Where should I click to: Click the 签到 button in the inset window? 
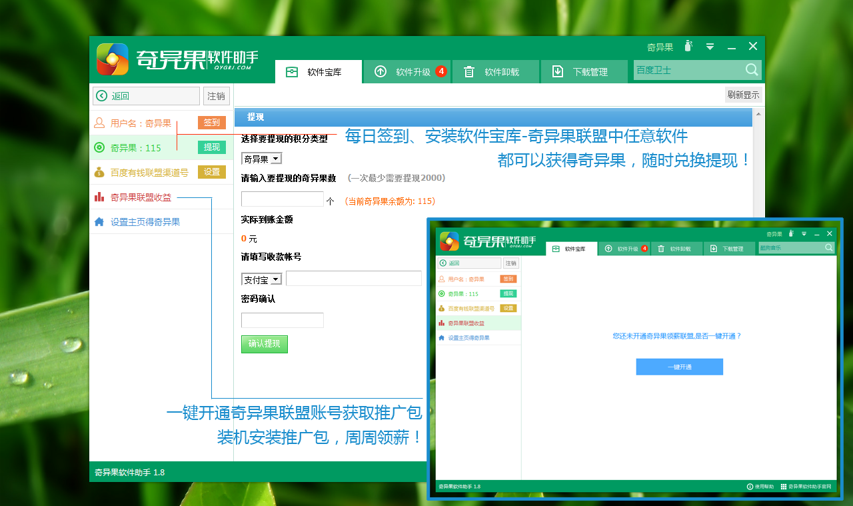click(508, 279)
